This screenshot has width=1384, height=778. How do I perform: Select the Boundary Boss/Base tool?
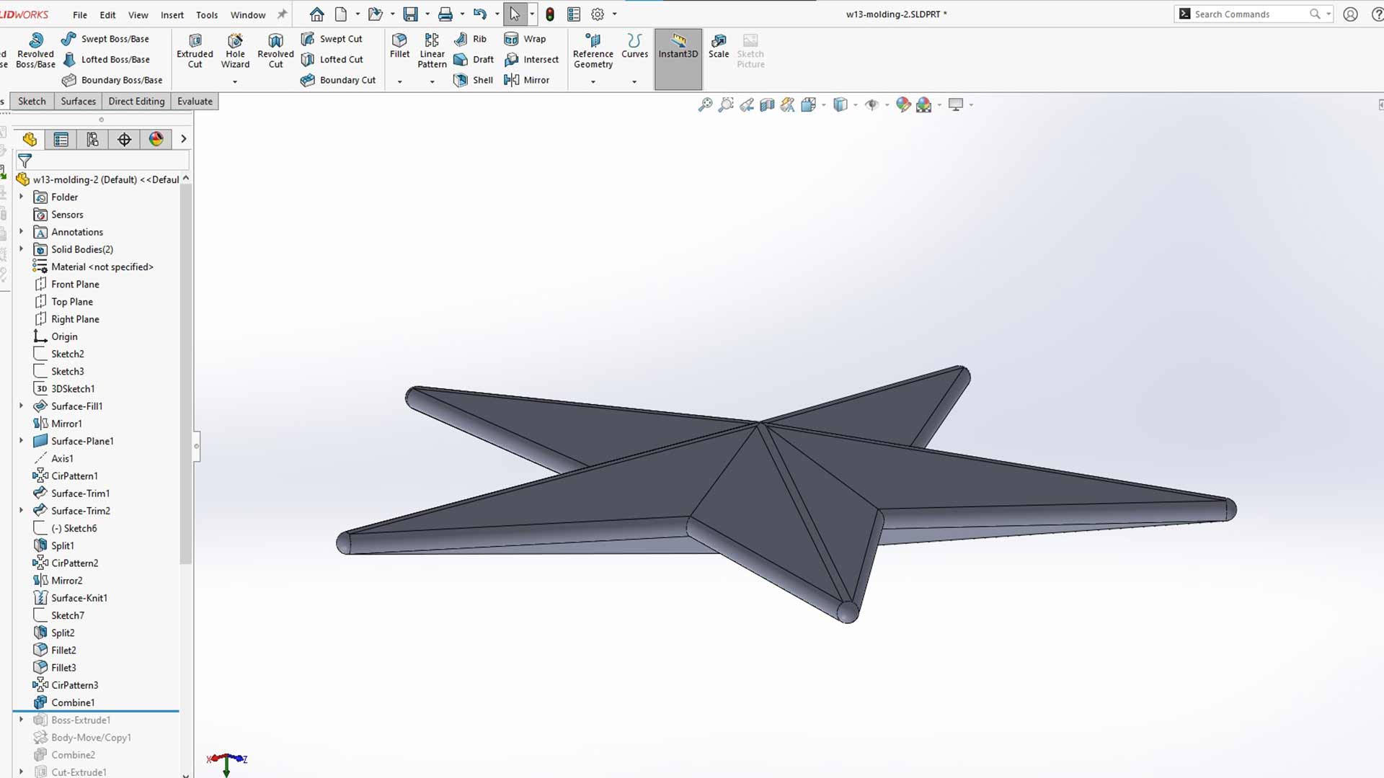(x=112, y=80)
